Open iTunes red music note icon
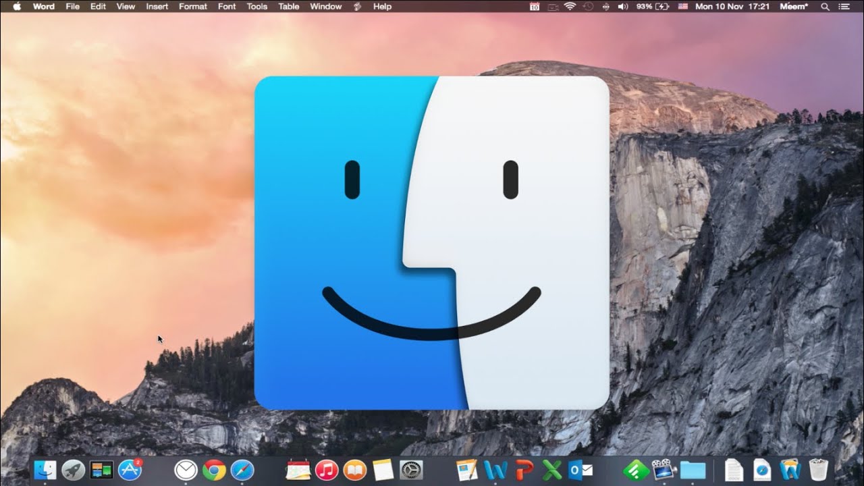The image size is (864, 486). point(327,470)
